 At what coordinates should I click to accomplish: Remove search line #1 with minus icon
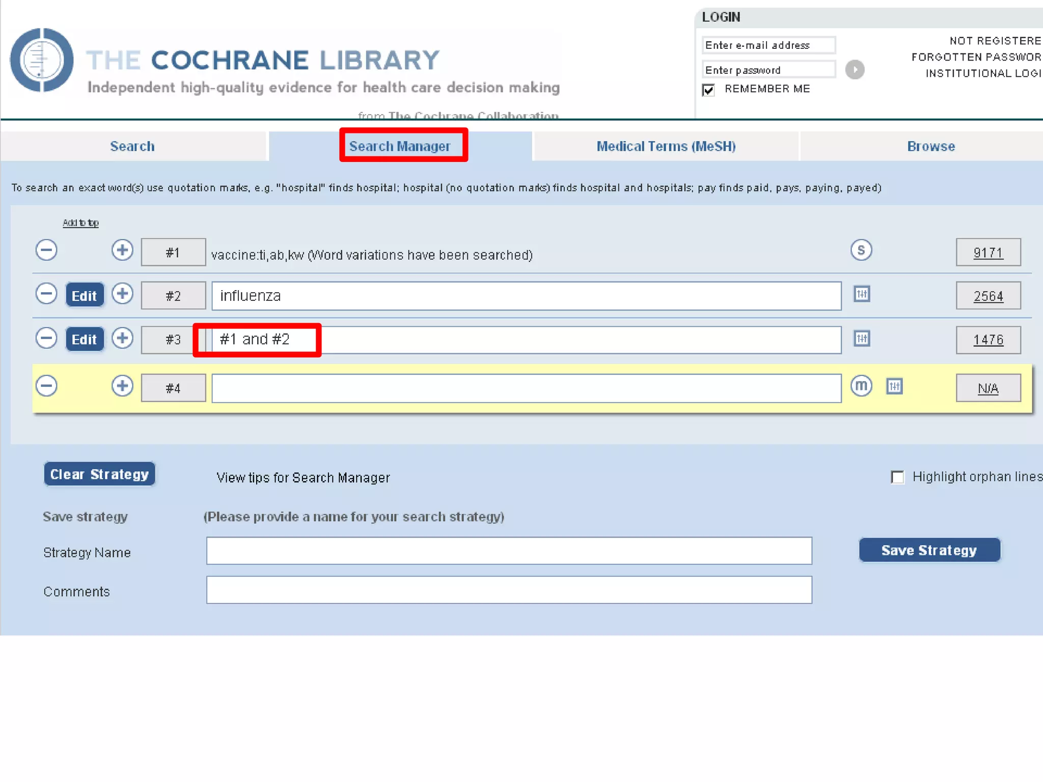[x=46, y=250]
